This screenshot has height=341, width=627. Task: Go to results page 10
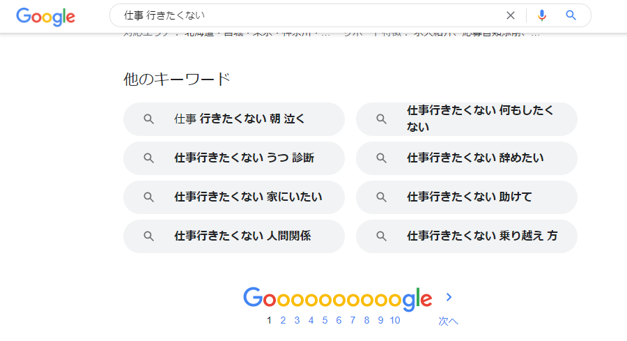click(x=395, y=320)
